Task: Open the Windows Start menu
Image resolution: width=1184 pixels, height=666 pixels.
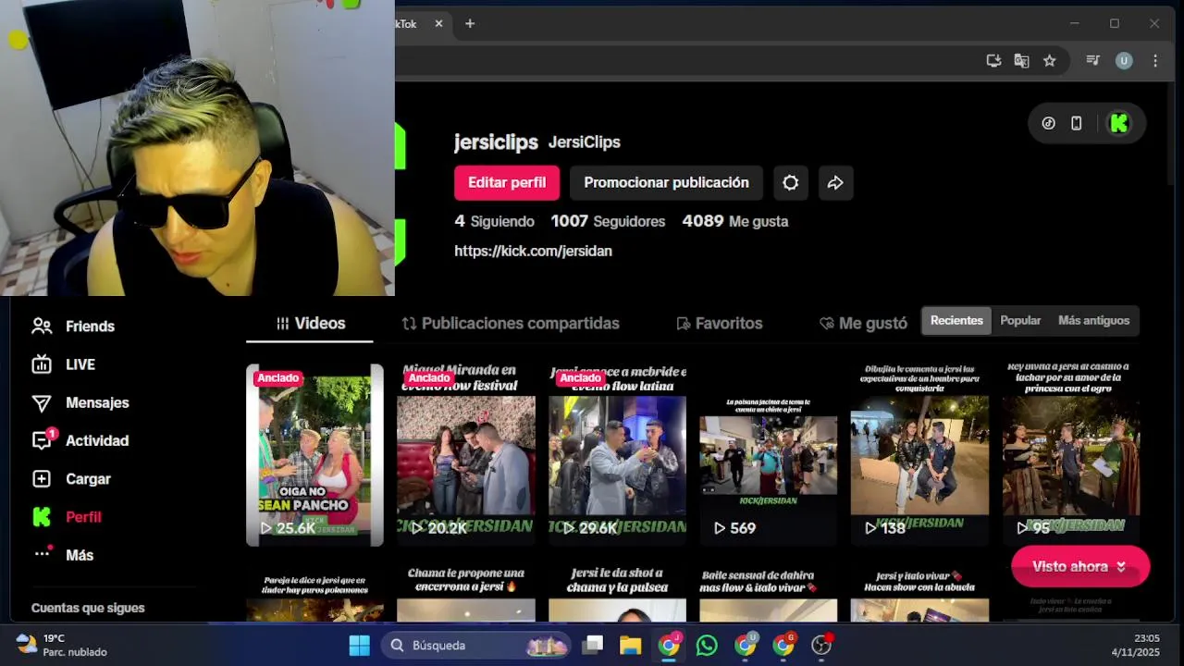Action: point(360,645)
